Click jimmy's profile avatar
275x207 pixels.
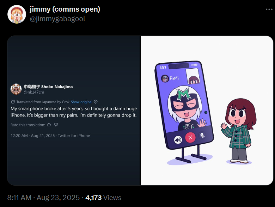[x=17, y=14]
